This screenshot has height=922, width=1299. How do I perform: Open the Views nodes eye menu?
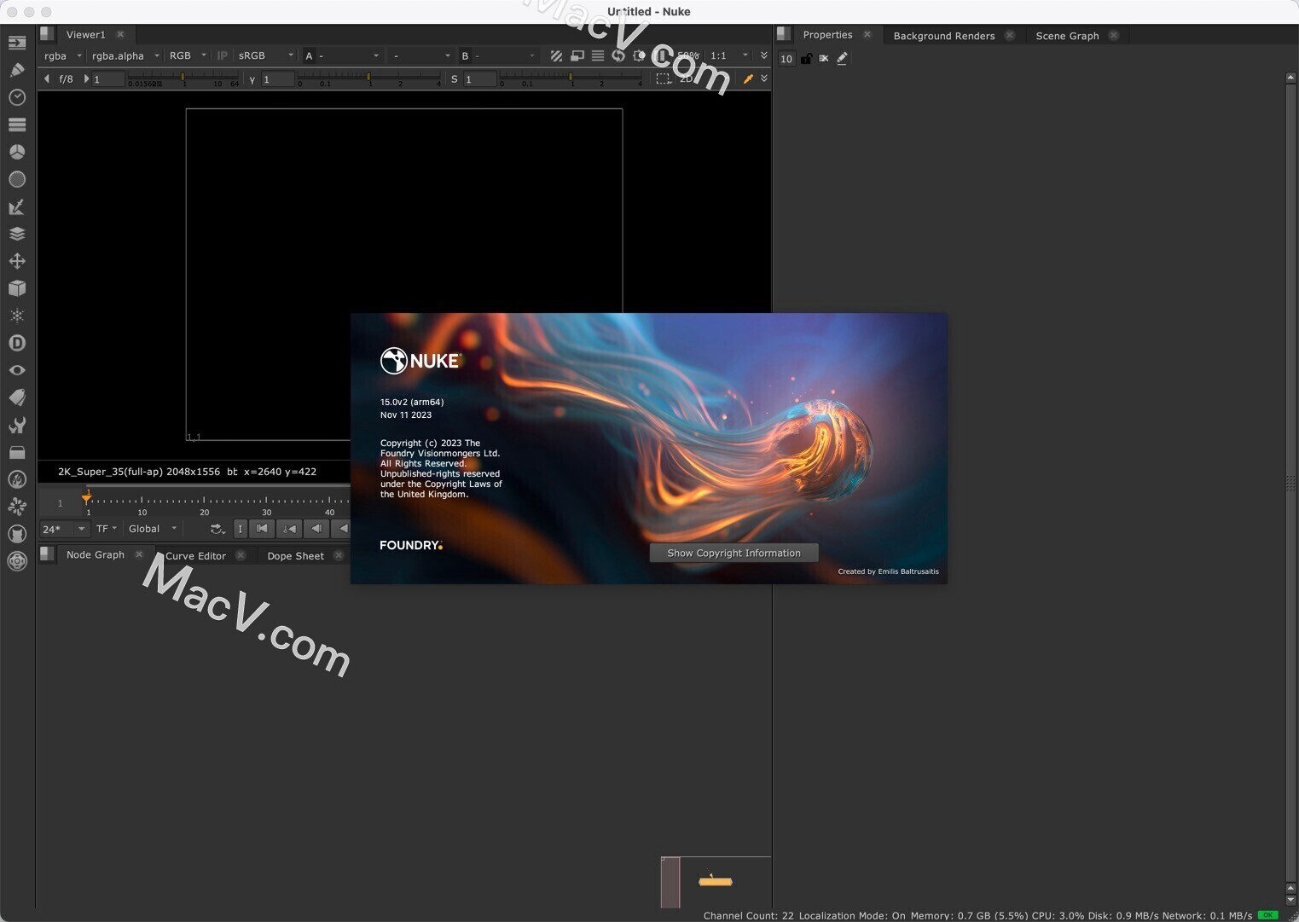17,370
